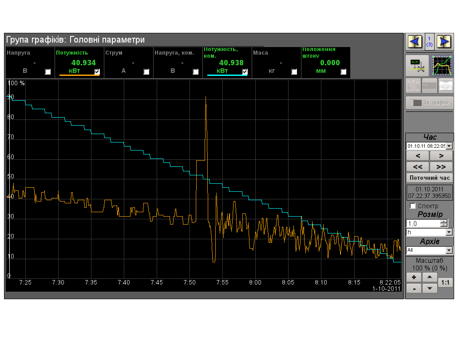Open the Архів dropdown set to All
This screenshot has width=459, height=352.
[449, 250]
